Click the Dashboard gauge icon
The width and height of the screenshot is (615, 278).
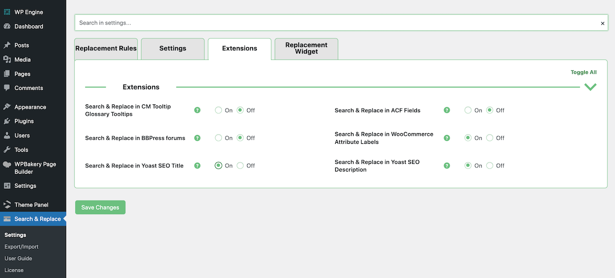click(7, 26)
